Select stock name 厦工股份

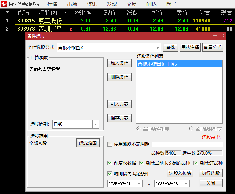(50, 21)
